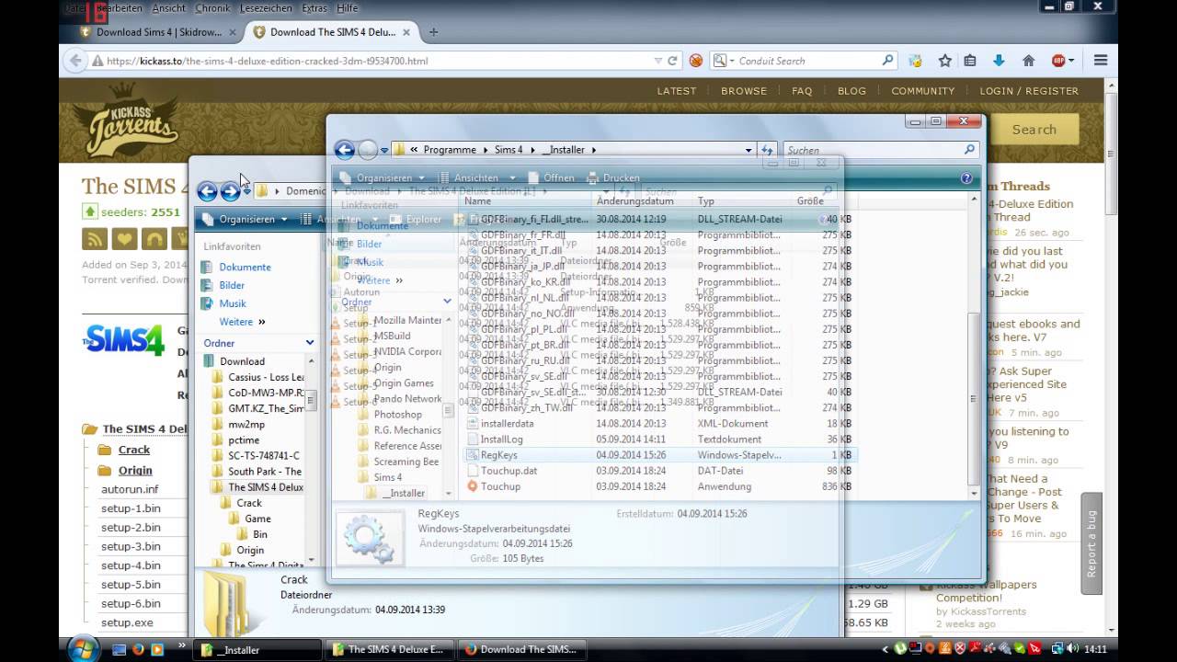Click help question mark icon in explorer

coord(966,178)
